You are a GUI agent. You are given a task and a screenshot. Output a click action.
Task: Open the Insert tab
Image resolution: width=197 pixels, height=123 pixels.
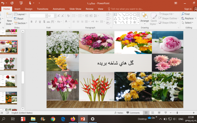pos(17,9)
